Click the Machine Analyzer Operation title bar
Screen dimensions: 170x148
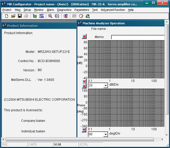pos(121,23)
